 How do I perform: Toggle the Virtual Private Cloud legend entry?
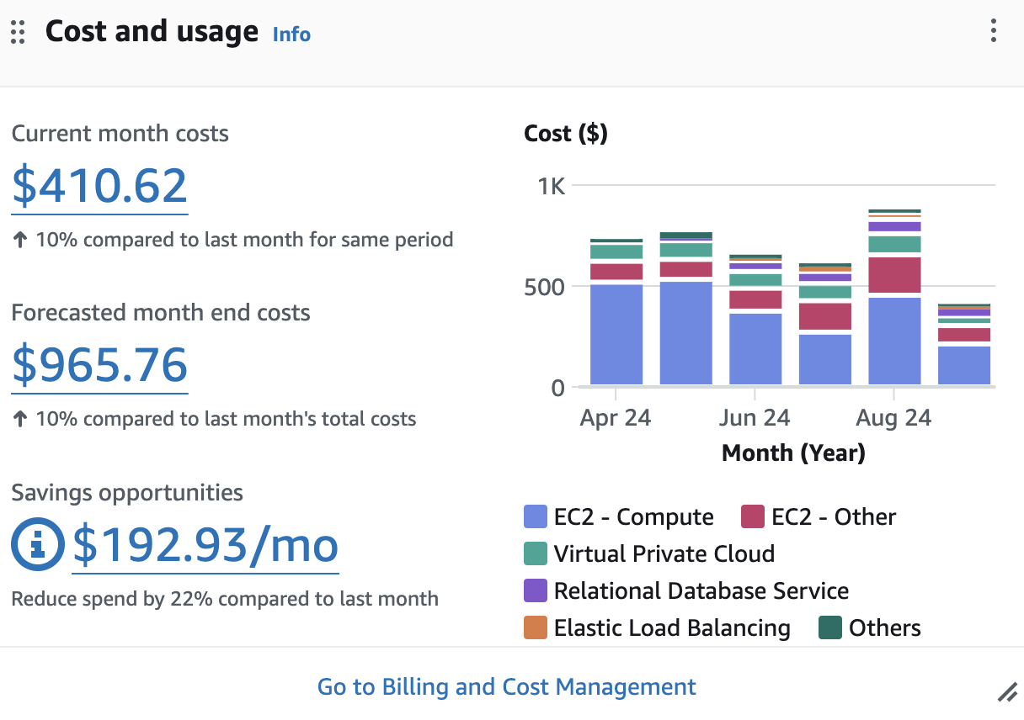pos(534,553)
